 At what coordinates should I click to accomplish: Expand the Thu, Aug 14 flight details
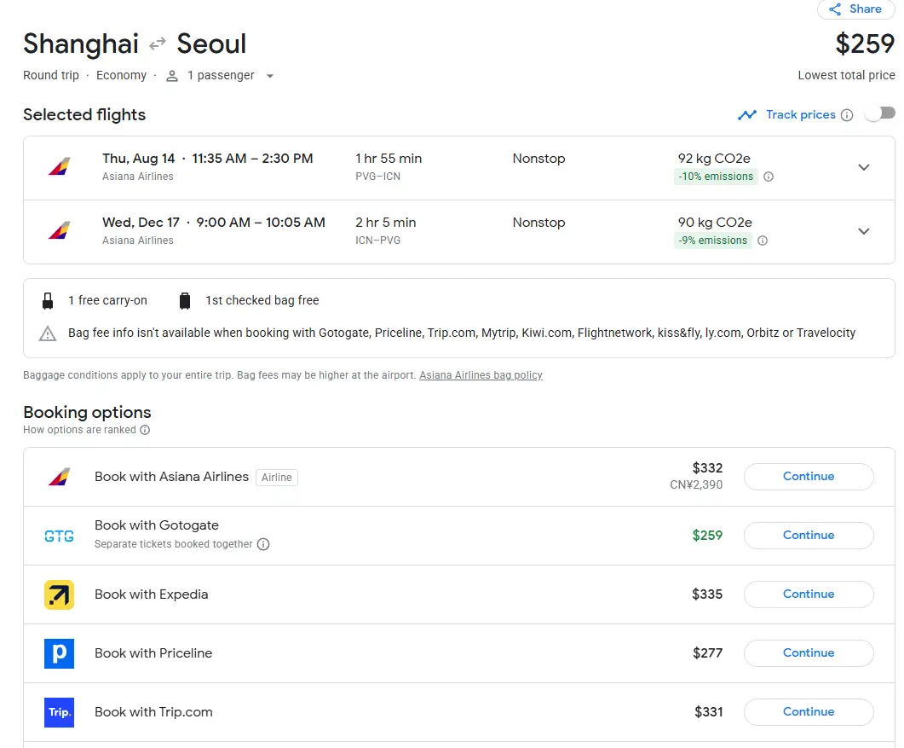tap(864, 167)
